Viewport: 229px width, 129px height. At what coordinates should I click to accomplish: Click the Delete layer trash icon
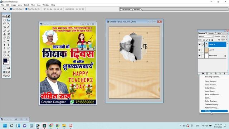coord(224,73)
